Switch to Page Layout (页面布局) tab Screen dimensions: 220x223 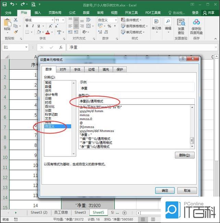(x=55, y=13)
